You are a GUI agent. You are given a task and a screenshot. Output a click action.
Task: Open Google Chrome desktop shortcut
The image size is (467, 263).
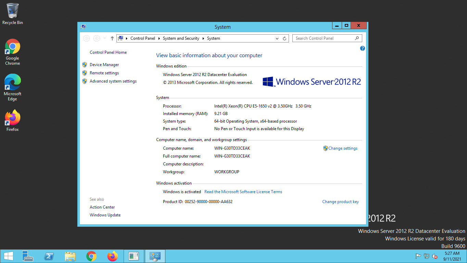(13, 52)
